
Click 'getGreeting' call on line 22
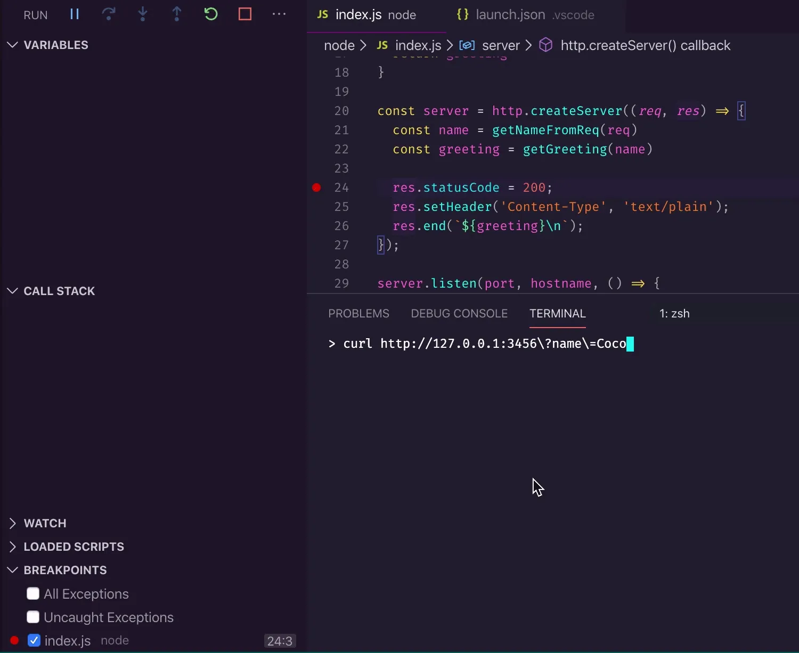[x=565, y=149]
